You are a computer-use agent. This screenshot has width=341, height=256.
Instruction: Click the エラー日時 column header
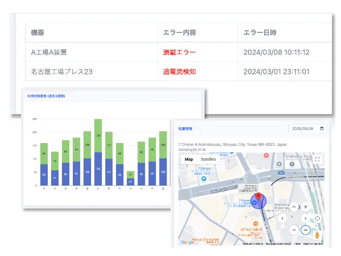[260, 32]
